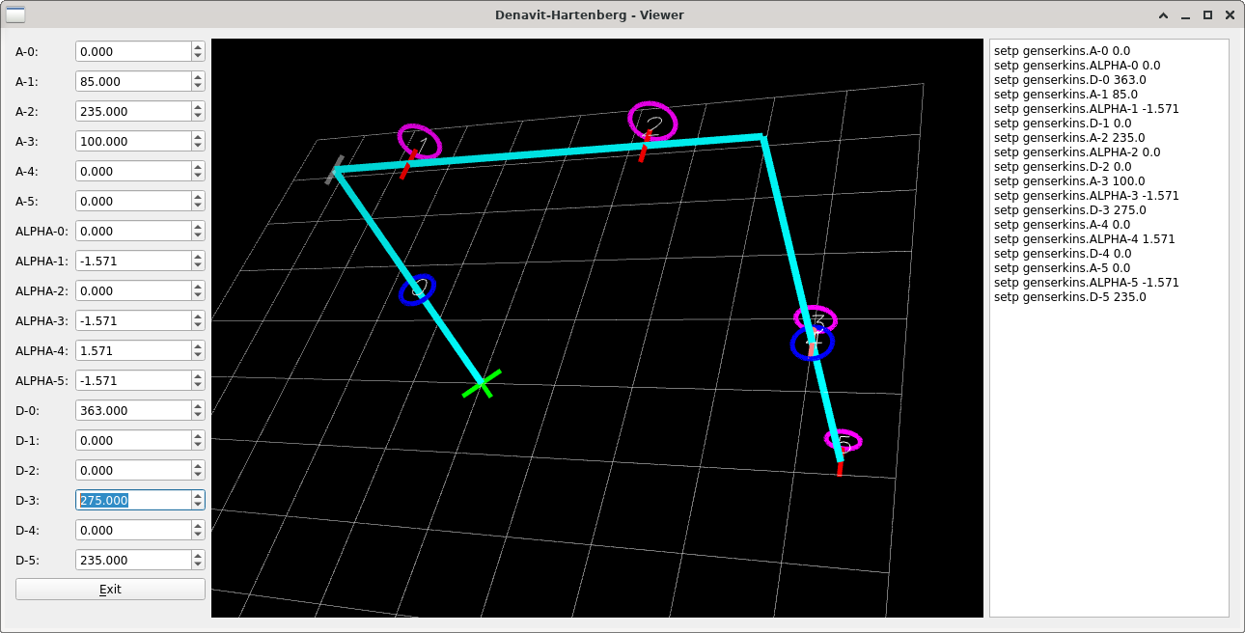Viewport: 1245px width, 633px height.
Task: Click the line 'setp genserkins.ALPHA-0 0.0'
Action: coord(1077,66)
